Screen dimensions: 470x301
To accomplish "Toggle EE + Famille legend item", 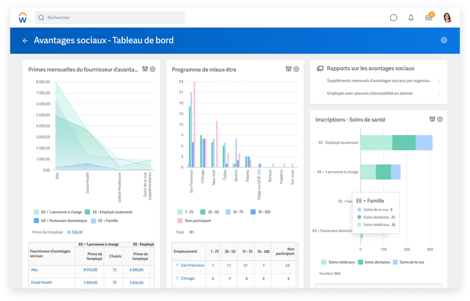I will (x=105, y=221).
